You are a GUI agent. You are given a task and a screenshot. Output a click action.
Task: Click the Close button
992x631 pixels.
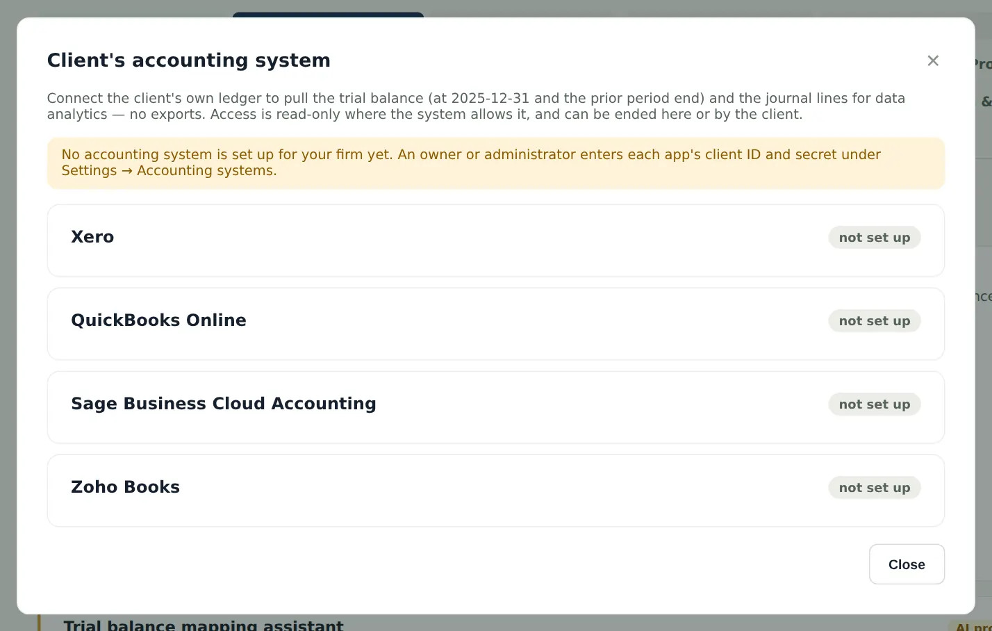pos(907,564)
